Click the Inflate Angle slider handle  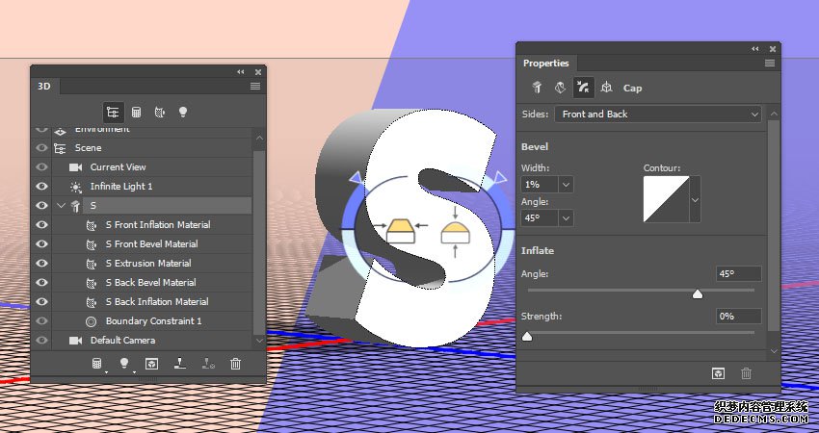[698, 294]
